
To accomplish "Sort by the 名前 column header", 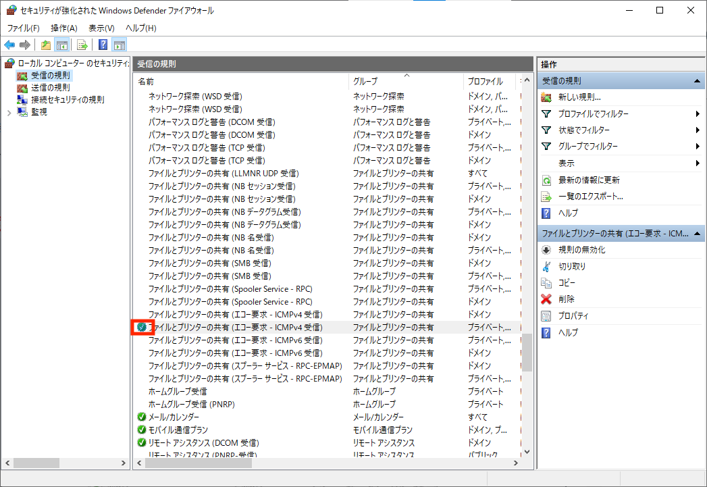I will (x=242, y=81).
